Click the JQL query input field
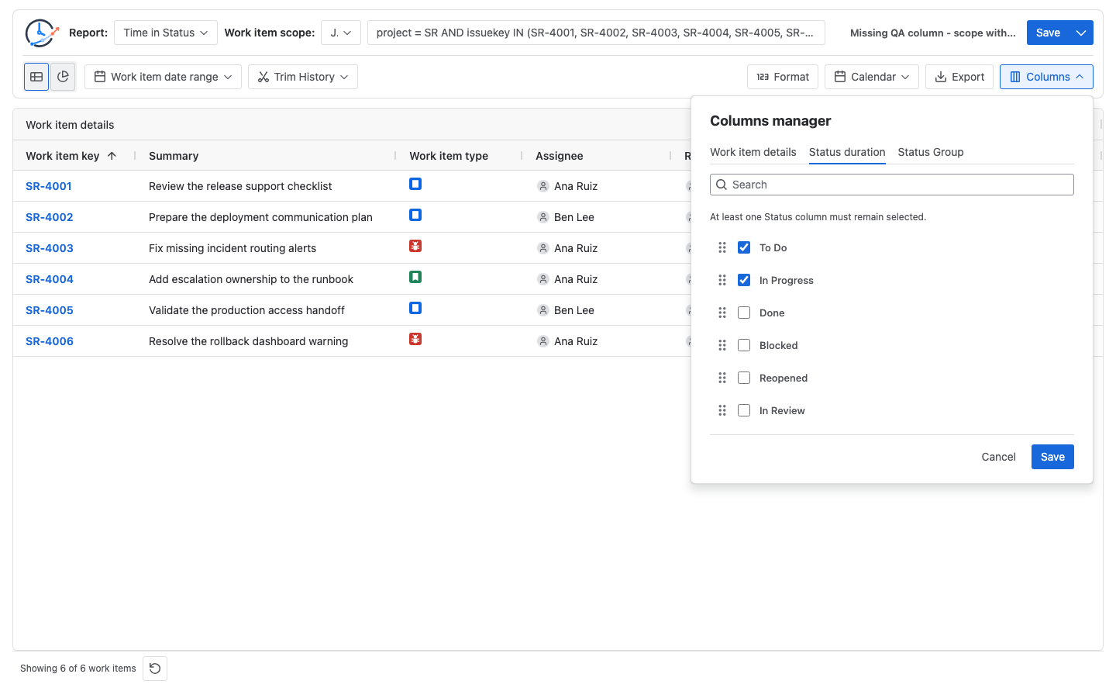 click(x=596, y=33)
